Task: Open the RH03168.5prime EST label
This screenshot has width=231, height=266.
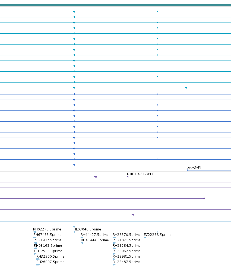Action: 48,245
